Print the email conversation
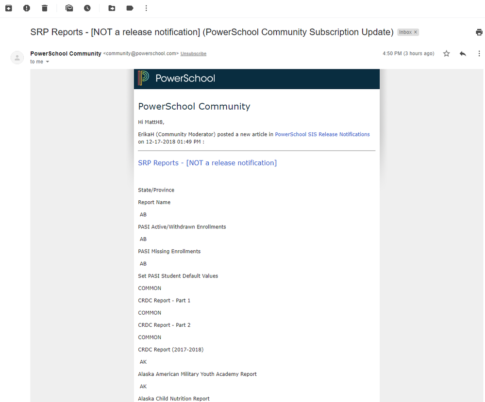The height and width of the screenshot is (402, 485). click(x=479, y=32)
